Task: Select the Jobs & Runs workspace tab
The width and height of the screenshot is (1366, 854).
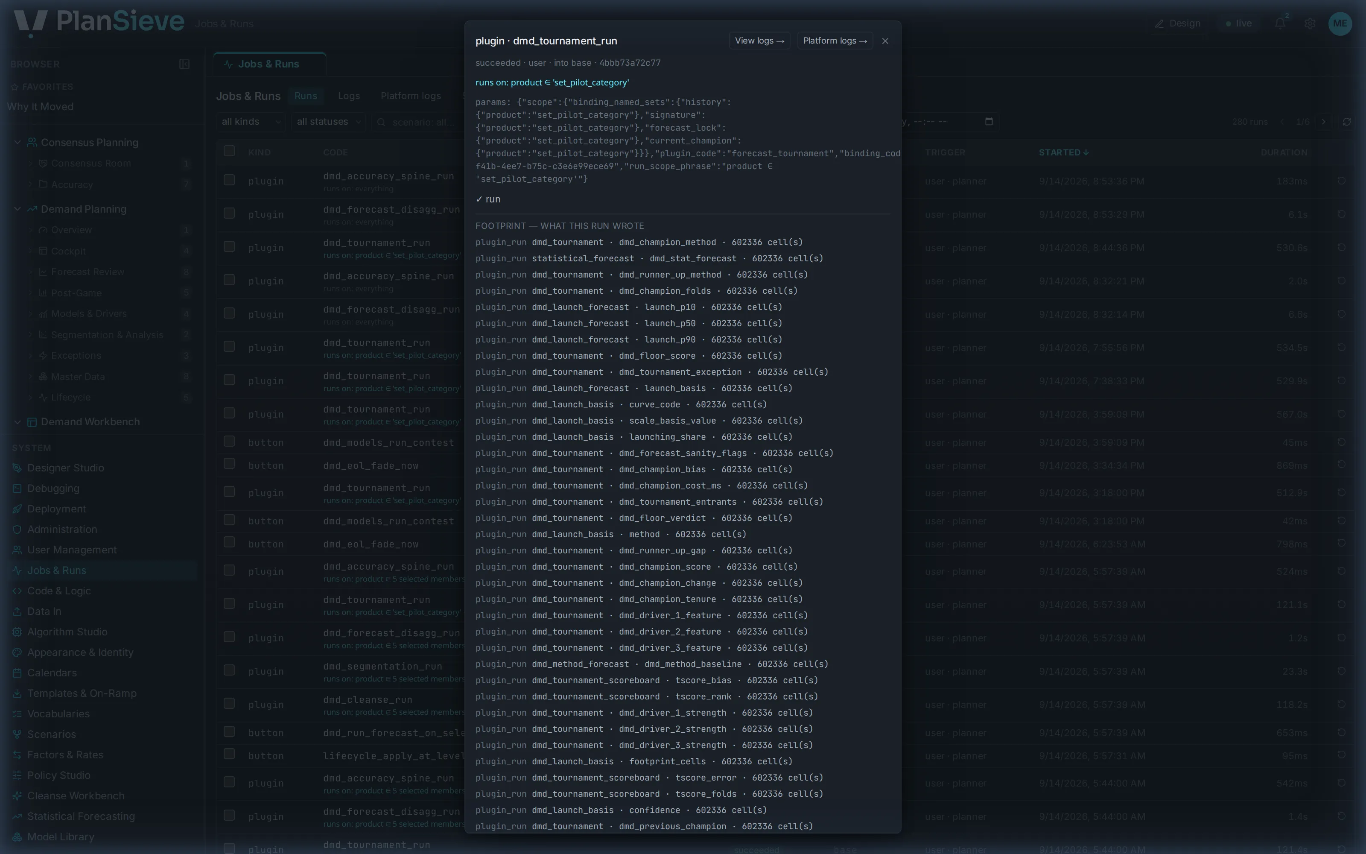Action: tap(269, 64)
